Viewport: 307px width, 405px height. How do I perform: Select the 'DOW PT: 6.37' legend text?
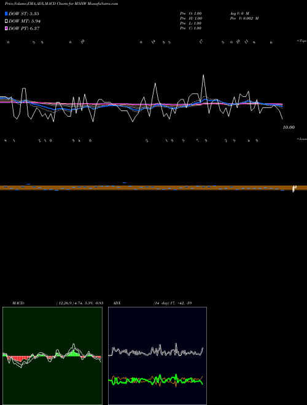point(24,29)
